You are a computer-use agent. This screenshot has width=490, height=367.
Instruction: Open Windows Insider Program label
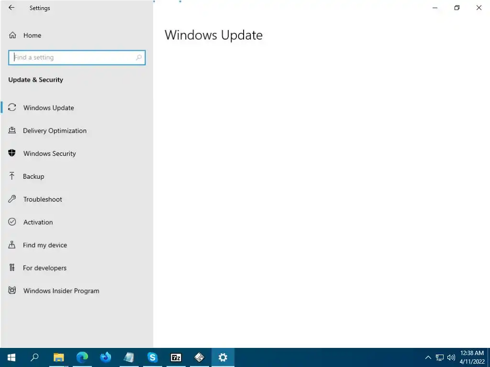coord(61,291)
